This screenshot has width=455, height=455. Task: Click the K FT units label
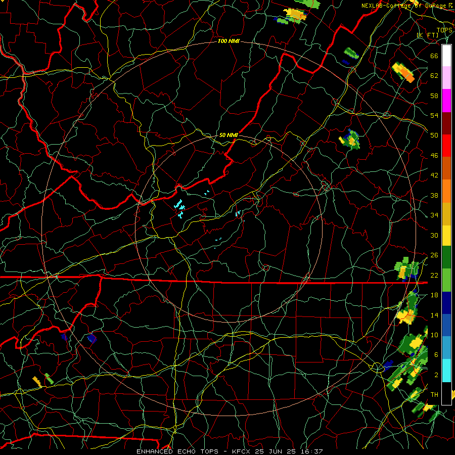coord(428,35)
